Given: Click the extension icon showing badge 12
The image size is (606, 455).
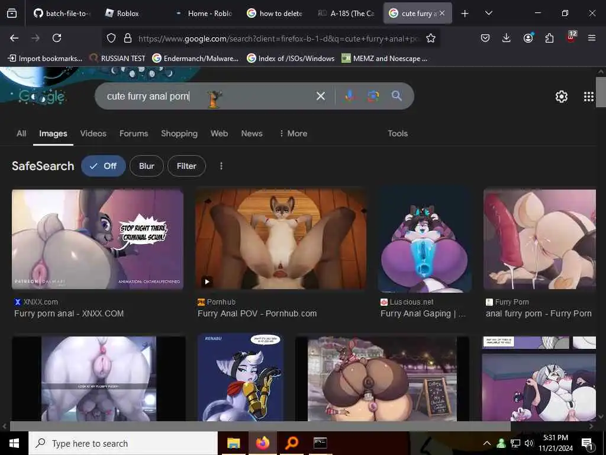Looking at the screenshot, I should point(571,37).
